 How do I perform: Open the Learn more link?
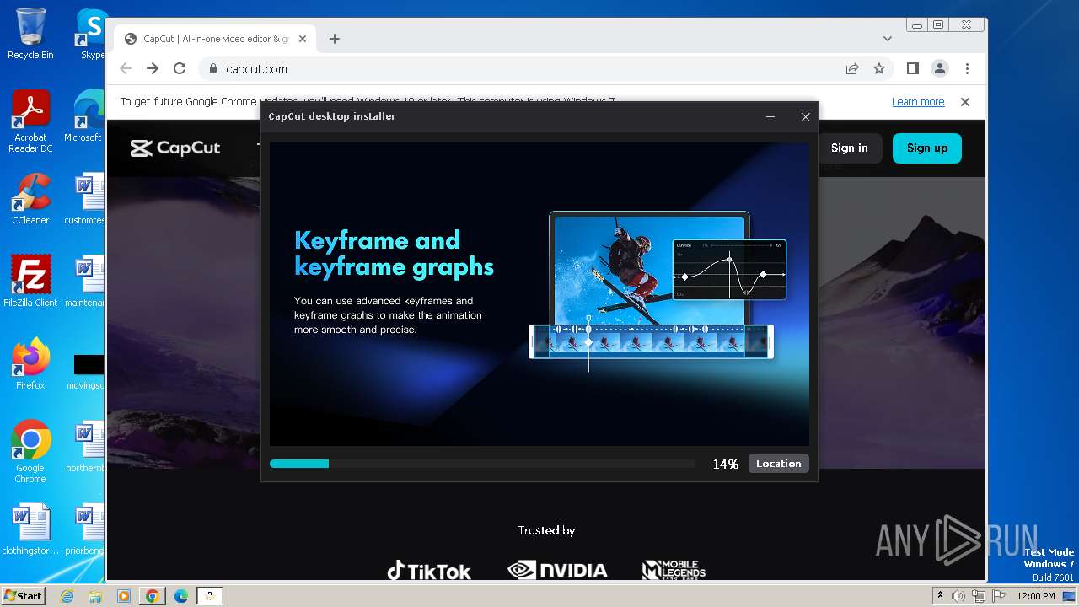click(x=918, y=102)
